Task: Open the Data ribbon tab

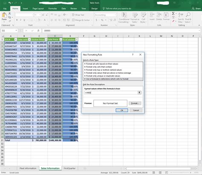Action: [x=63, y=9]
